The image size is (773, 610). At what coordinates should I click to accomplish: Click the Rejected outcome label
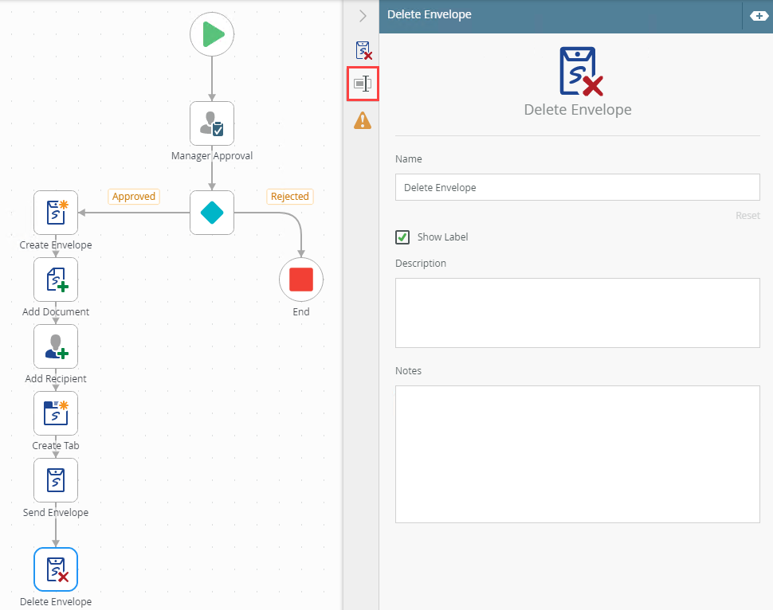pyautogui.click(x=289, y=197)
